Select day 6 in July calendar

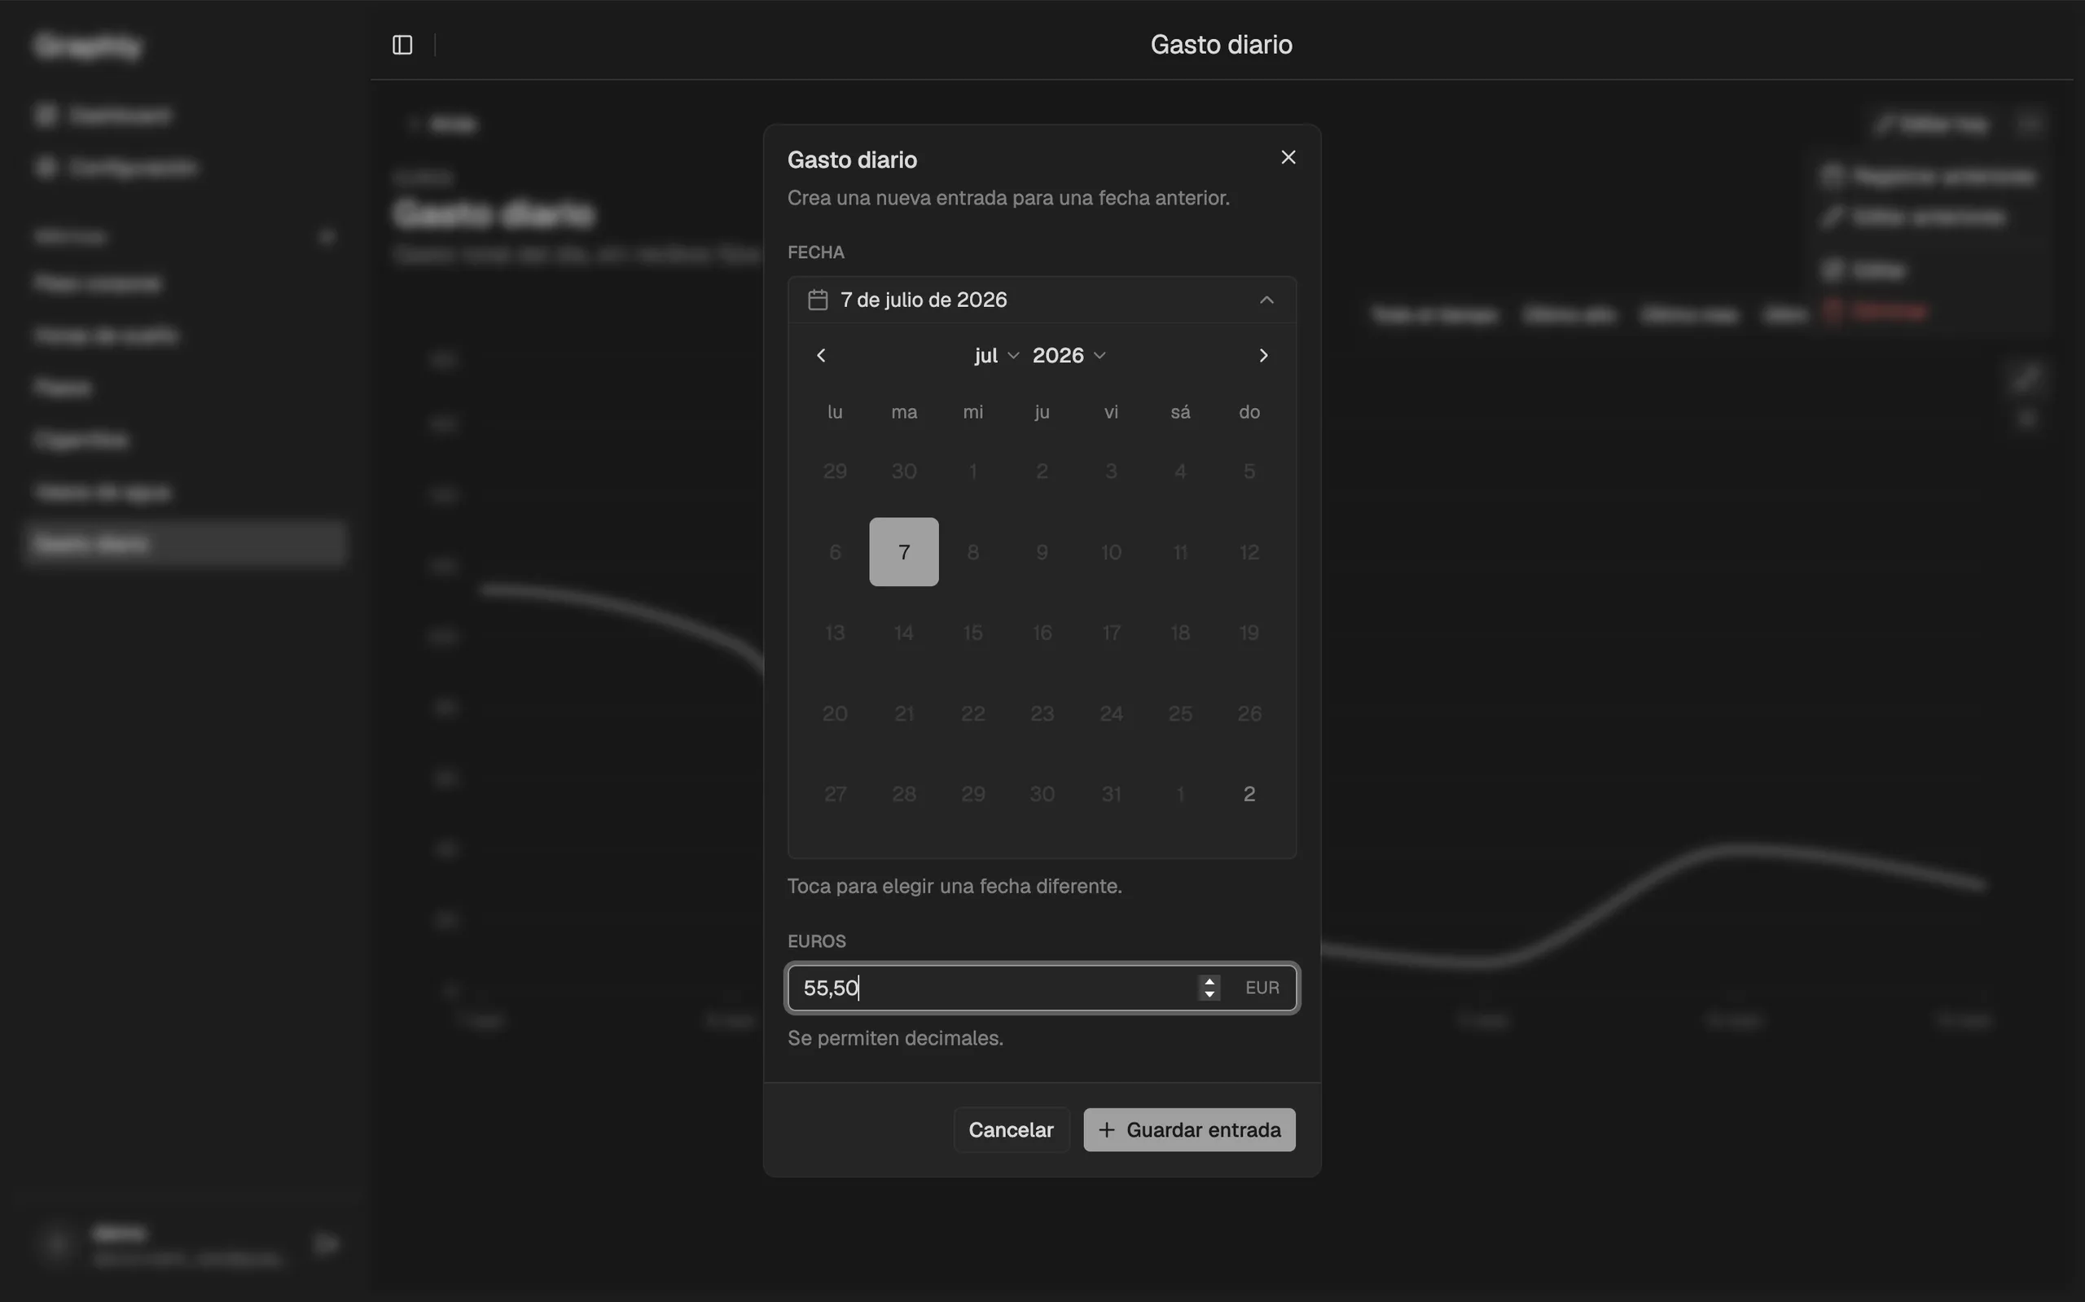coord(835,552)
